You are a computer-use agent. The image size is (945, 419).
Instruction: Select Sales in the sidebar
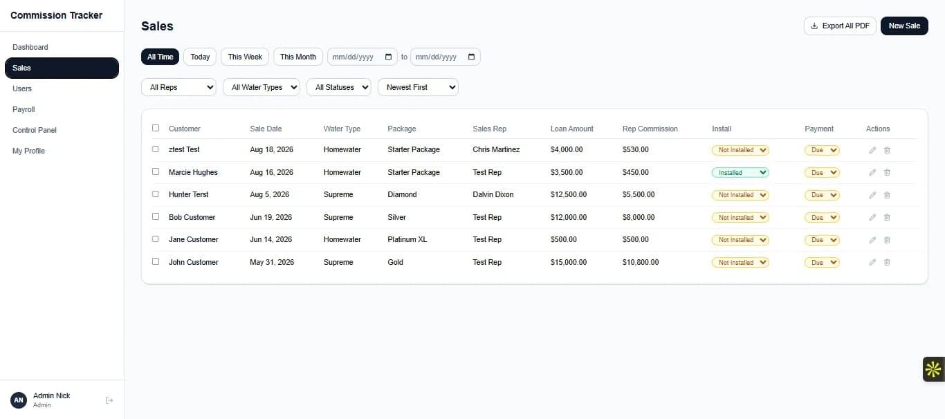tap(62, 68)
